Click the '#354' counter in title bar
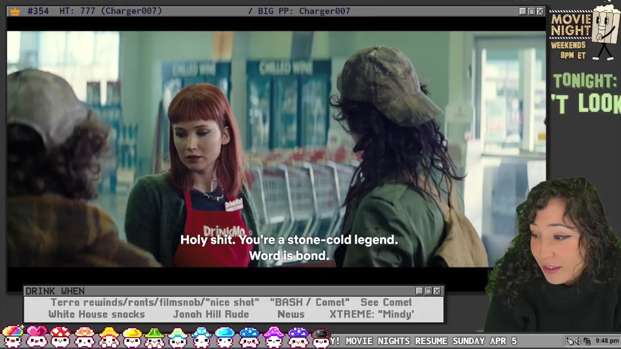 (38, 11)
